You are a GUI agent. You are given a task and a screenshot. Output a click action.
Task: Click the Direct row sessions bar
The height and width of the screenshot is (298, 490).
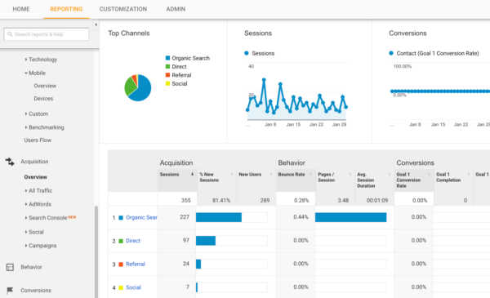[206, 241]
